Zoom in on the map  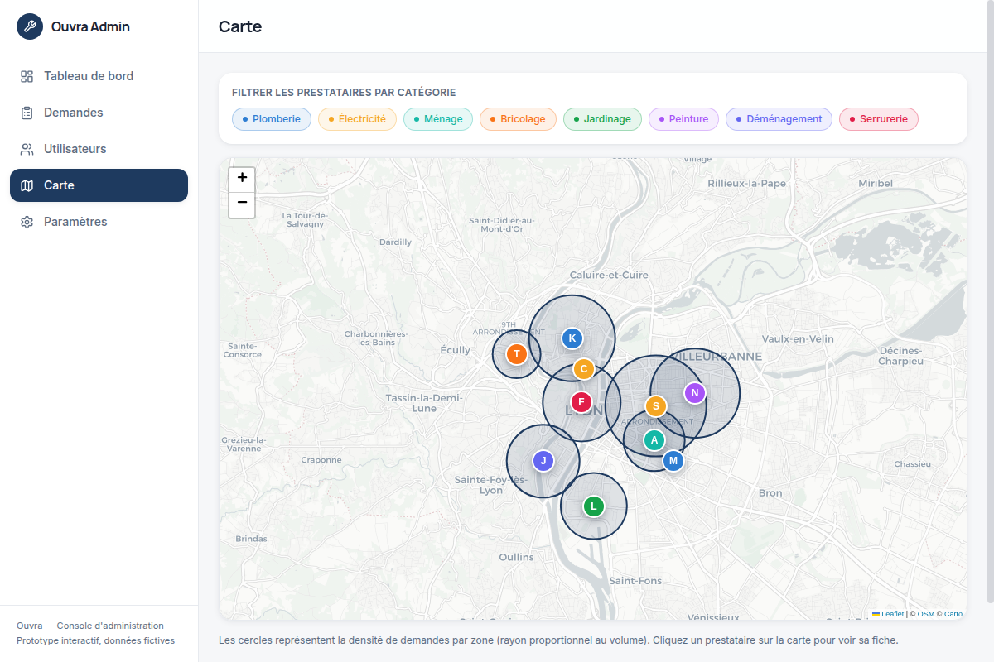click(242, 178)
